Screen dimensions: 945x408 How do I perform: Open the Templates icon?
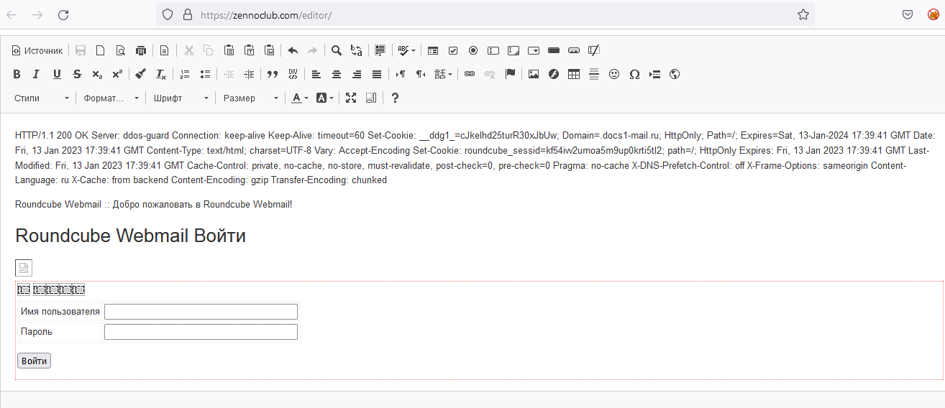pos(164,50)
